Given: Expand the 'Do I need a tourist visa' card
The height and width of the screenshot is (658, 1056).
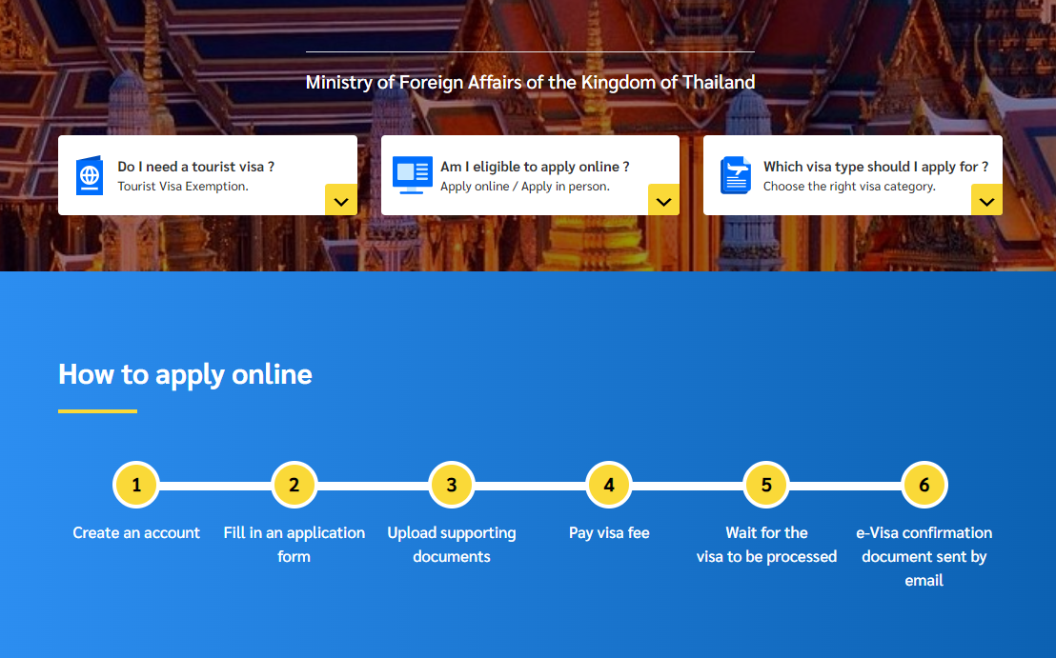Looking at the screenshot, I should pyautogui.click(x=341, y=200).
